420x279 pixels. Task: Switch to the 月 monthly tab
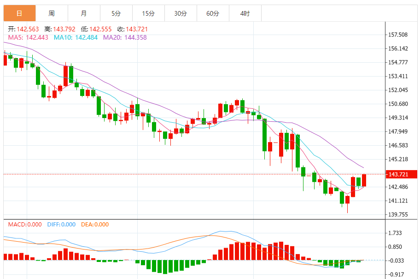pos(84,13)
